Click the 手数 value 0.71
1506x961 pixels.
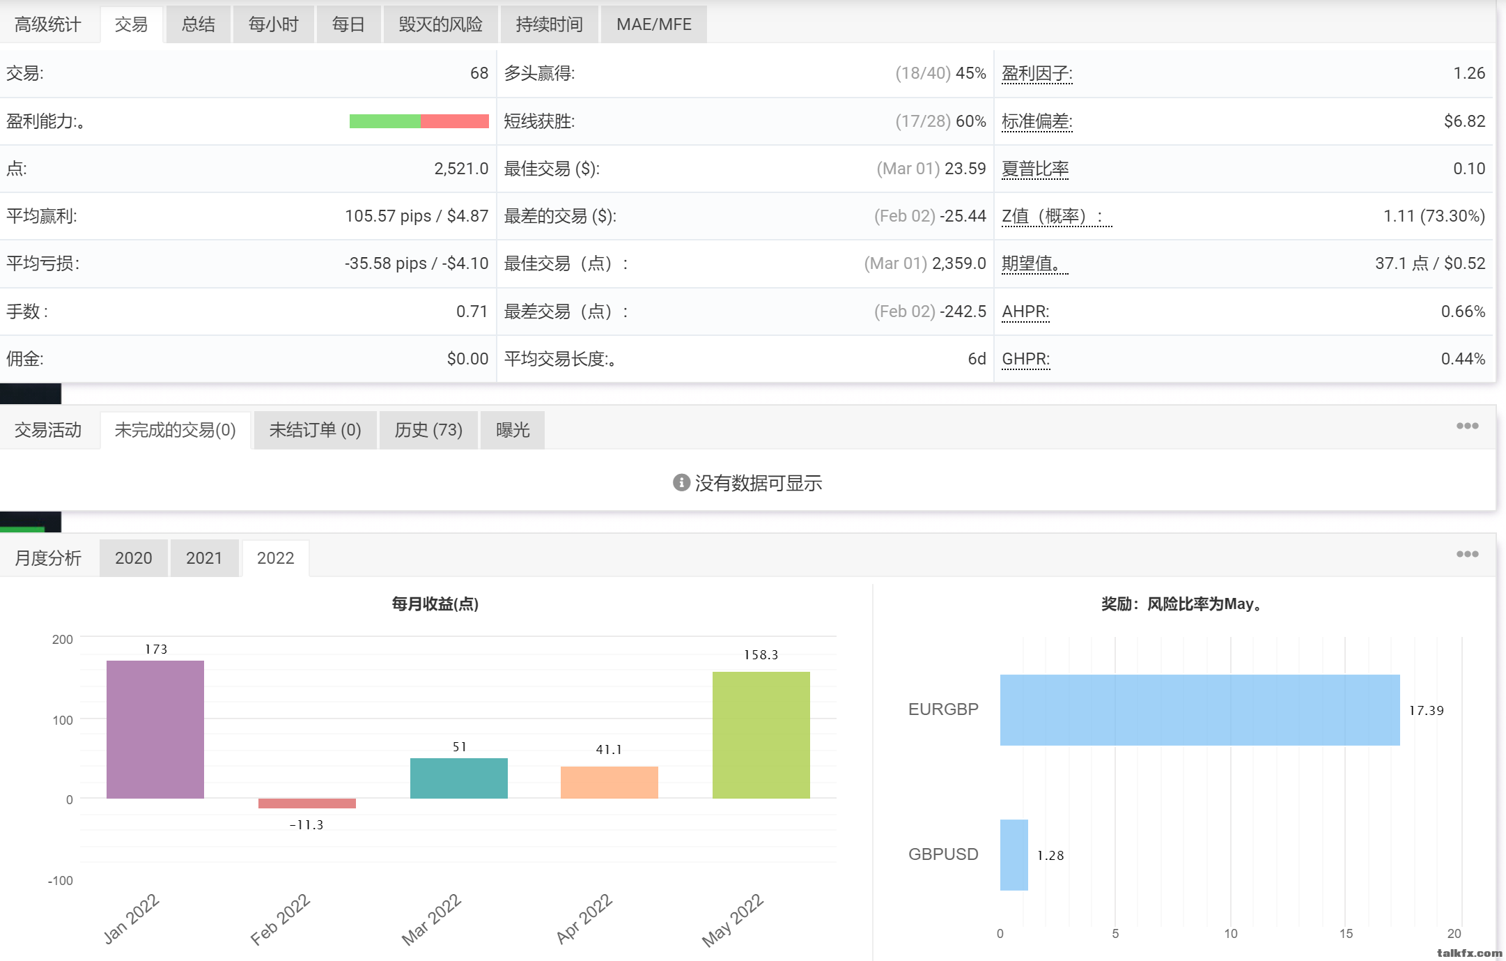point(472,312)
